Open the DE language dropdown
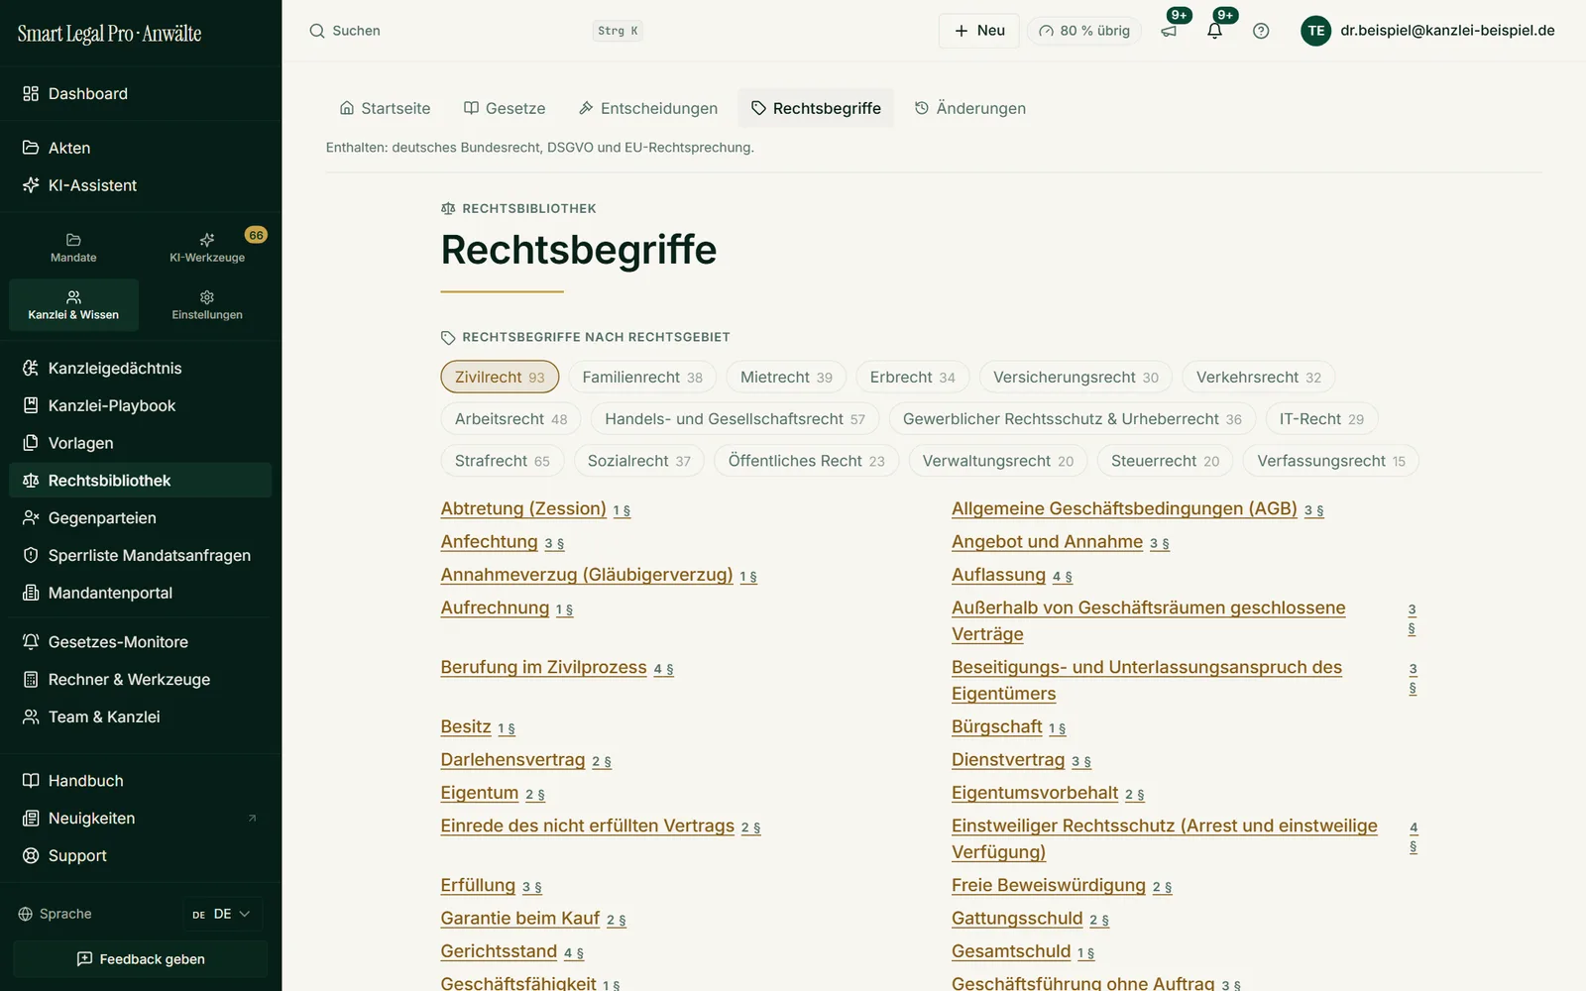Screen dimensions: 1586x991 click(222, 914)
